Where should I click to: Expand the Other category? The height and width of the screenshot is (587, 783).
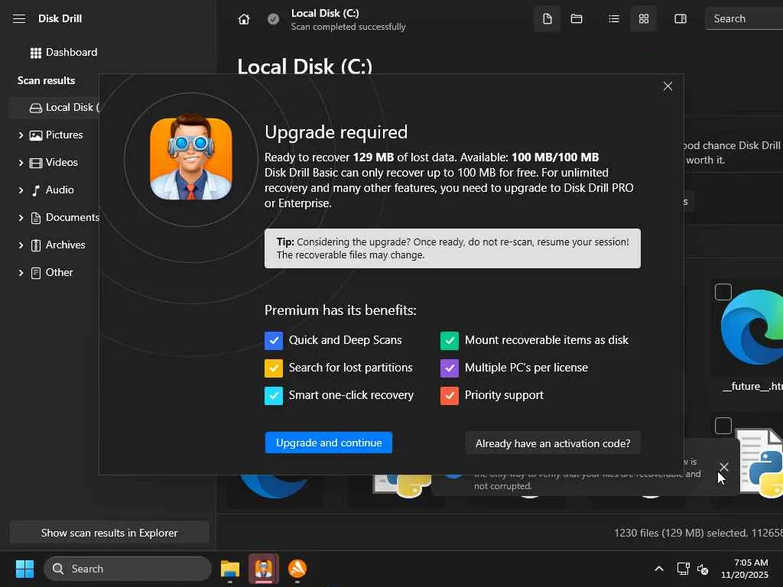(21, 273)
